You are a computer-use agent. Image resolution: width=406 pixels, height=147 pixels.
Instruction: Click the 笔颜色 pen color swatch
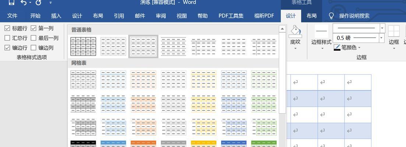tap(337, 47)
